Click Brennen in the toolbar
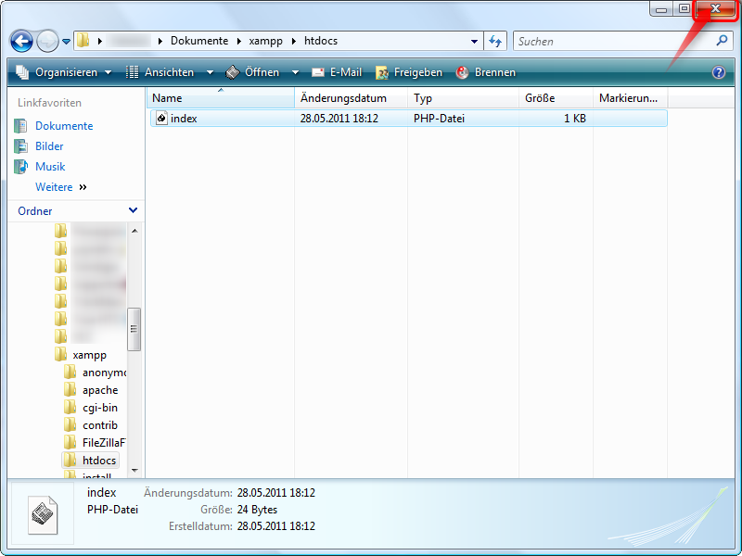Image resolution: width=742 pixels, height=556 pixels. (x=485, y=72)
